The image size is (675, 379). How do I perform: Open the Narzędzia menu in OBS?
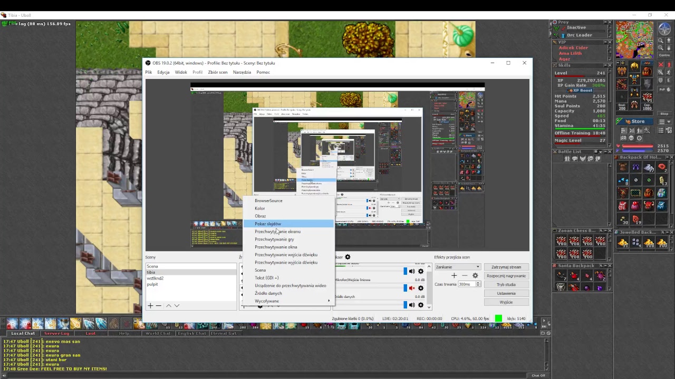click(242, 72)
